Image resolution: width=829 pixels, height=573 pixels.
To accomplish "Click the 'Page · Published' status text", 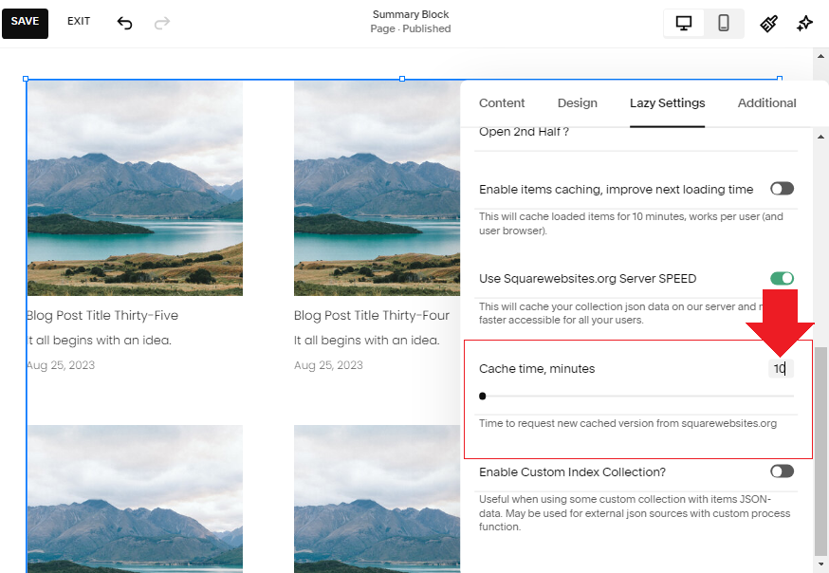I will 411,28.
